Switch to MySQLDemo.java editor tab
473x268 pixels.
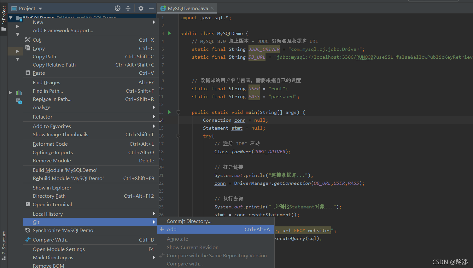pyautogui.click(x=187, y=9)
